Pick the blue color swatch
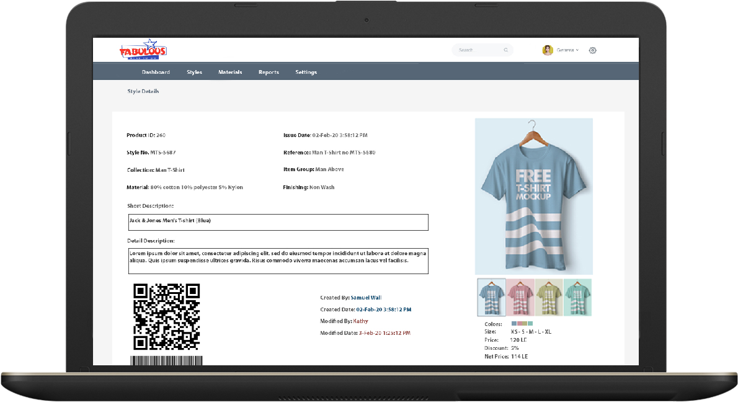 tap(514, 324)
